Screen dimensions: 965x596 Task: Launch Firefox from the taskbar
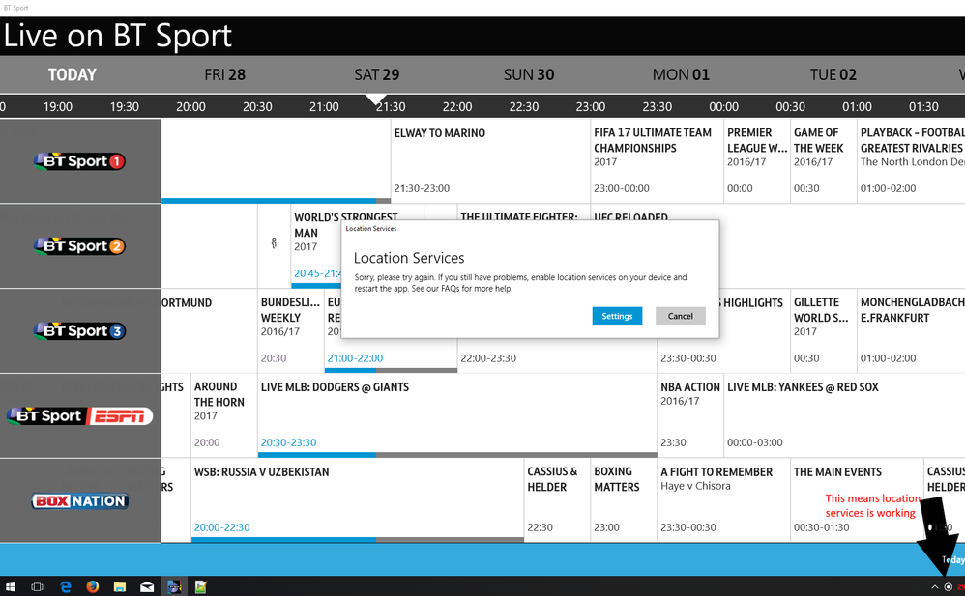pos(92,586)
